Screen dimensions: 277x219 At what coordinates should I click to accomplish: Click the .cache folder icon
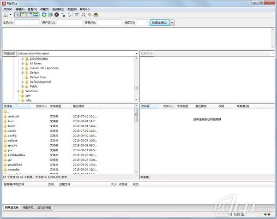click(5, 131)
